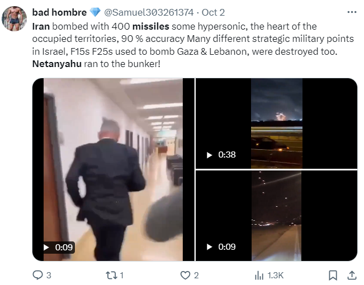The image size is (364, 285).
Task: Click the bold word Netanyahu
Action: pos(57,64)
